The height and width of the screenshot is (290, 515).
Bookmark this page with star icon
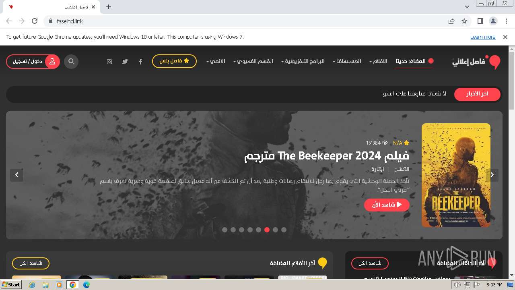point(464,21)
